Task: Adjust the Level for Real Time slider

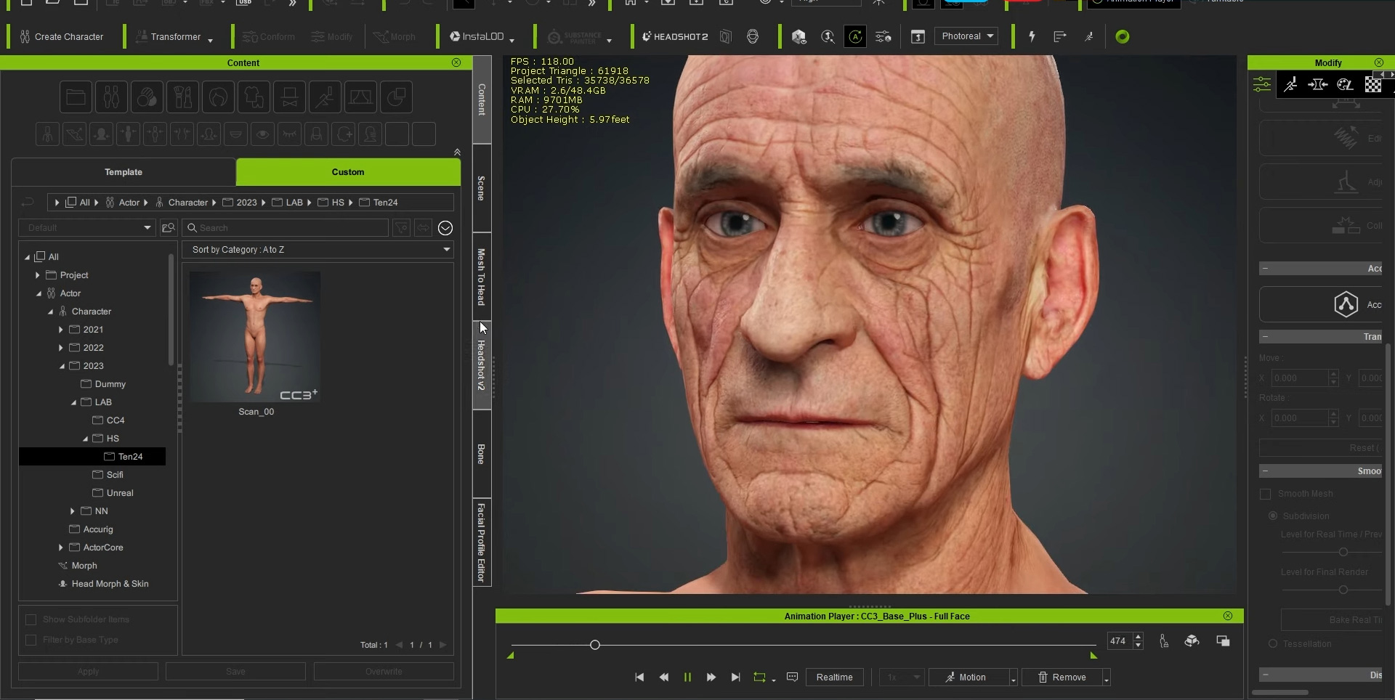Action: (1343, 552)
